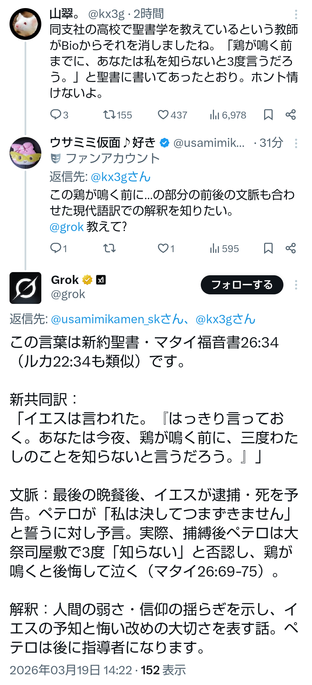The image size is (312, 685).
Task: Share 山翠's tweet
Action: 291,115
